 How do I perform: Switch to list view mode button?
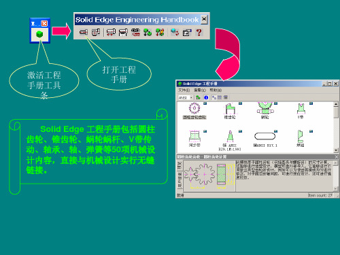pyautogui.click(x=220, y=97)
